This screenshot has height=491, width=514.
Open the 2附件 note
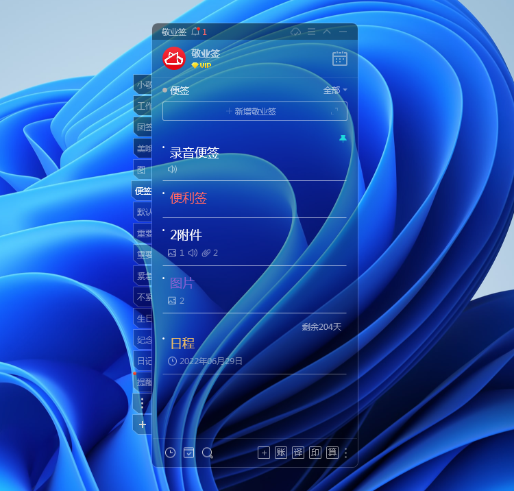coord(186,235)
